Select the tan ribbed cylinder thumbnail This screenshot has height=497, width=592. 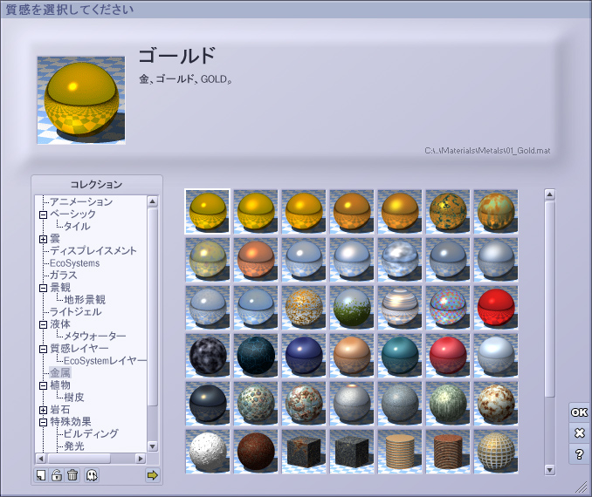pyautogui.click(x=400, y=452)
